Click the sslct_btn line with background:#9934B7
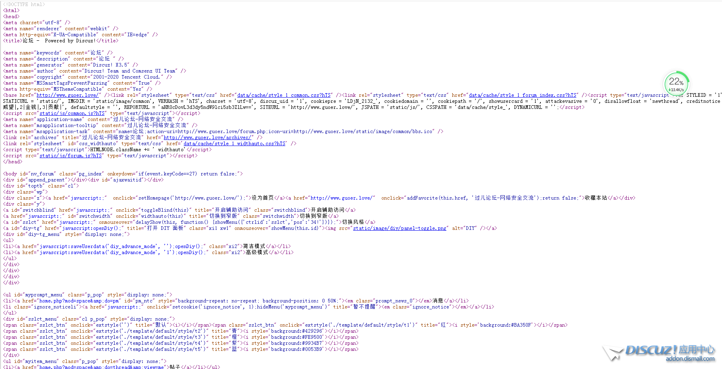 pos(181,343)
